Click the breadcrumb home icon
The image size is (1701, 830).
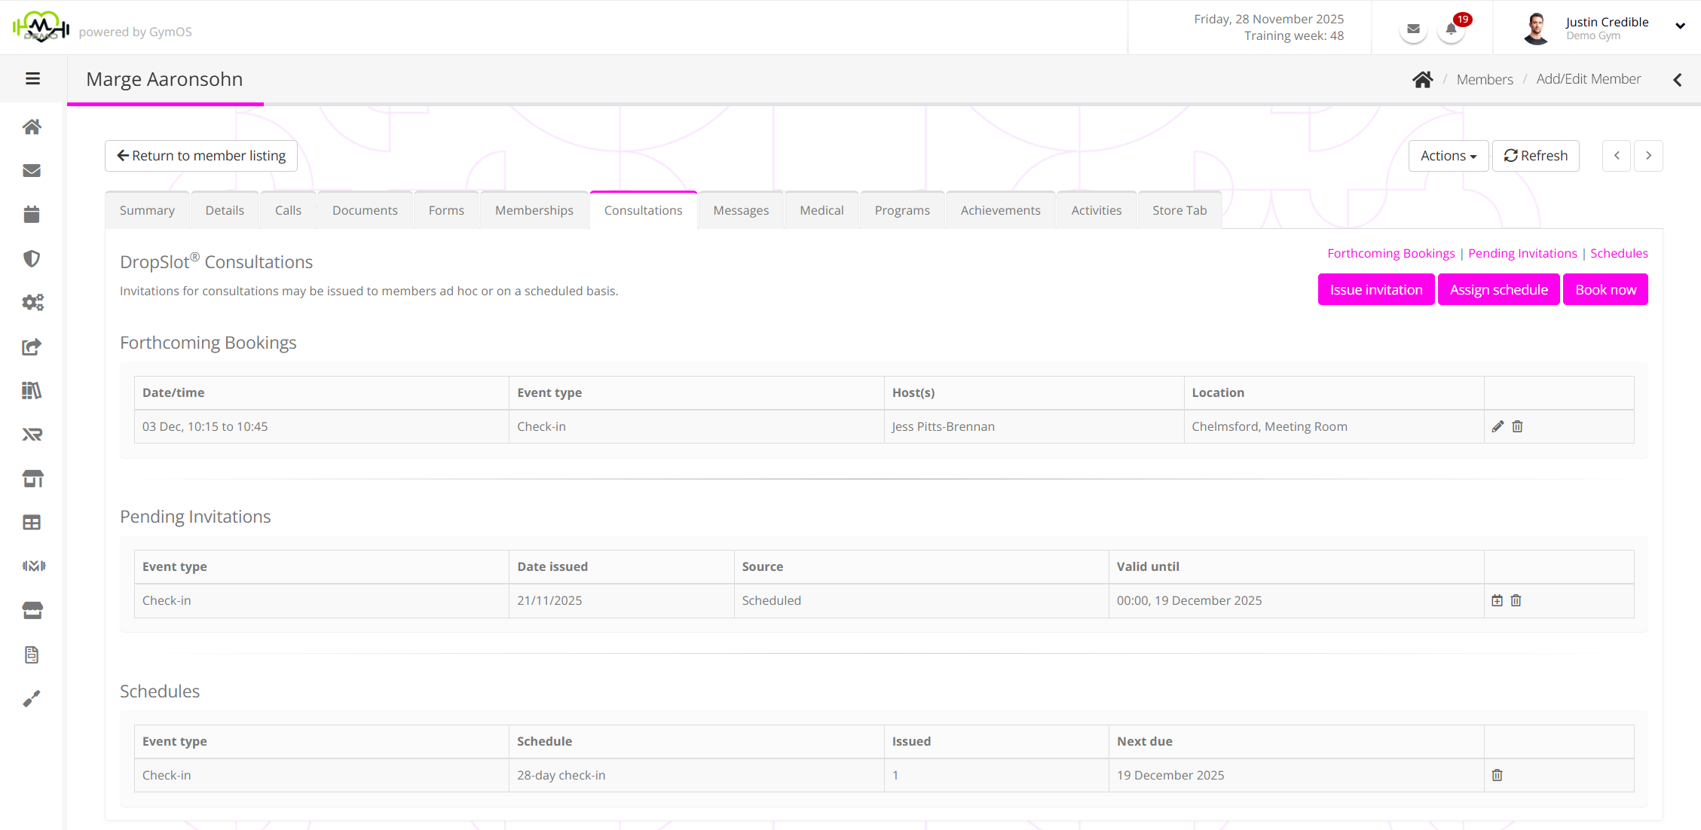tap(1422, 79)
